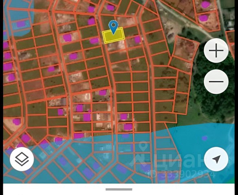The image size is (238, 195).
Task: Select the pink building left of yellow plot
Action: 94,41
